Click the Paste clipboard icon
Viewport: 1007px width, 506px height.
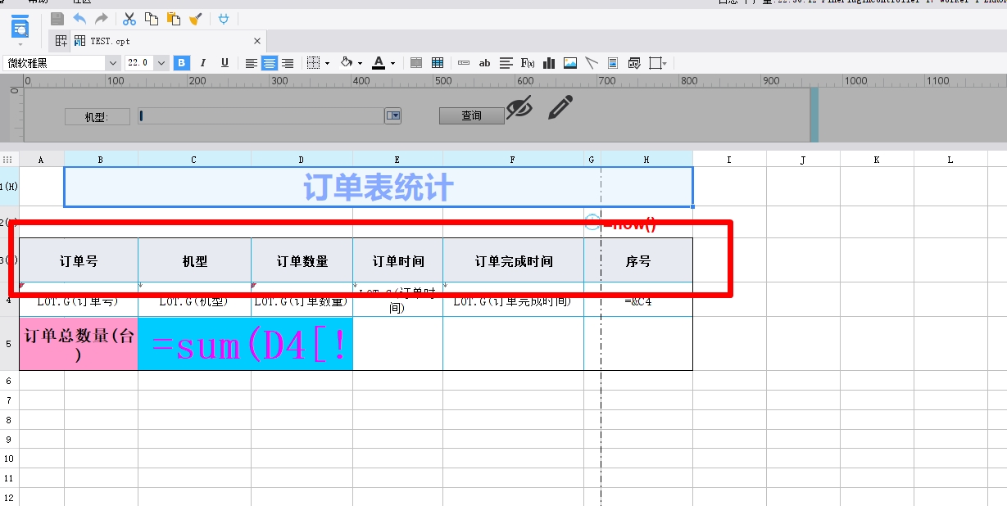pyautogui.click(x=173, y=18)
